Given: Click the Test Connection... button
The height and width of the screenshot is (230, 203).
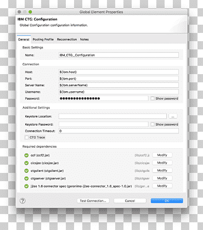Looking at the screenshot, I should point(93,201).
